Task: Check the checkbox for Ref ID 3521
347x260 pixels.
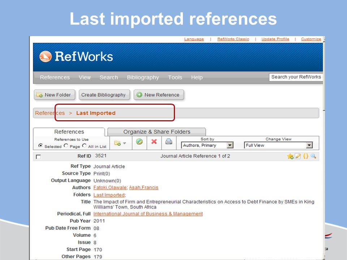Action: [x=38, y=157]
